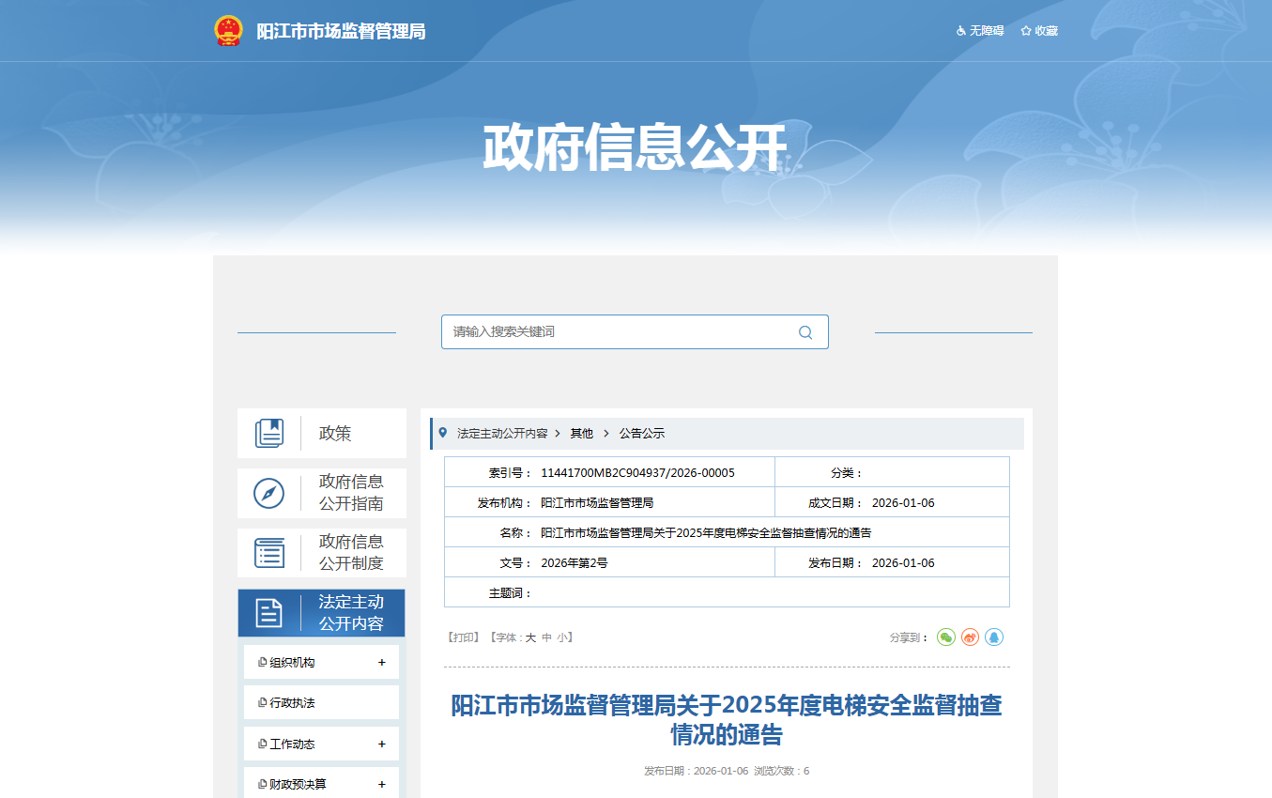Viewport: 1272px width, 798px height.
Task: Click the national emblem logo in header
Action: tap(228, 31)
